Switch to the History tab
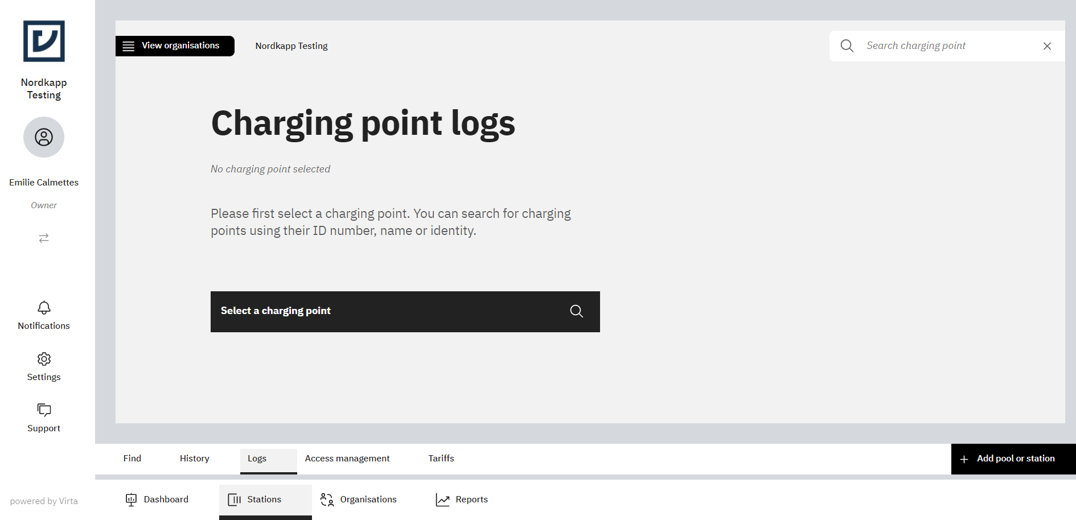Viewport: 1076px width, 520px height. pyautogui.click(x=194, y=458)
